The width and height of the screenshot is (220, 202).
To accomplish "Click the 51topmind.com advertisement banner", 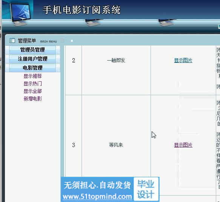I will pos(97,190).
